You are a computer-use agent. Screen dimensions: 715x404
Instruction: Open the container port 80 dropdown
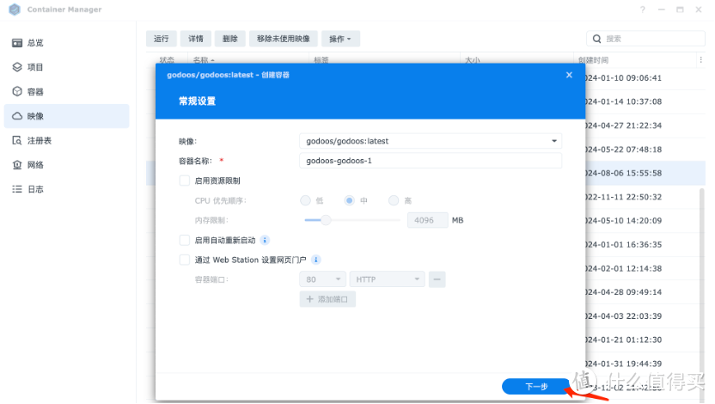(x=322, y=279)
